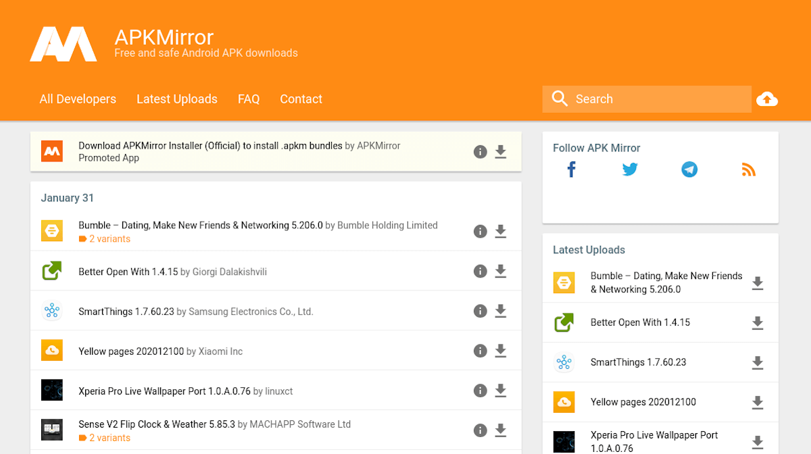Open the All Developers menu item

pos(78,99)
